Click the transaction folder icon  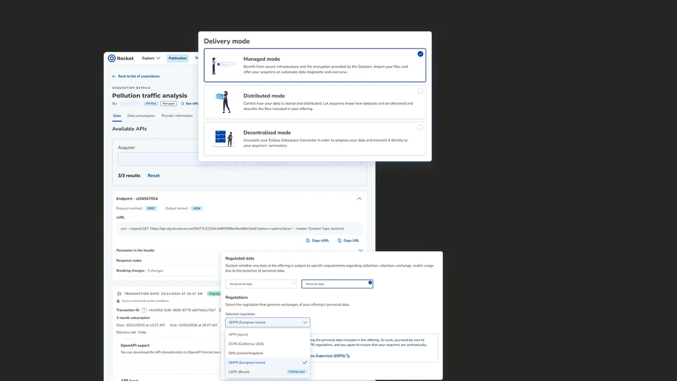click(x=119, y=294)
